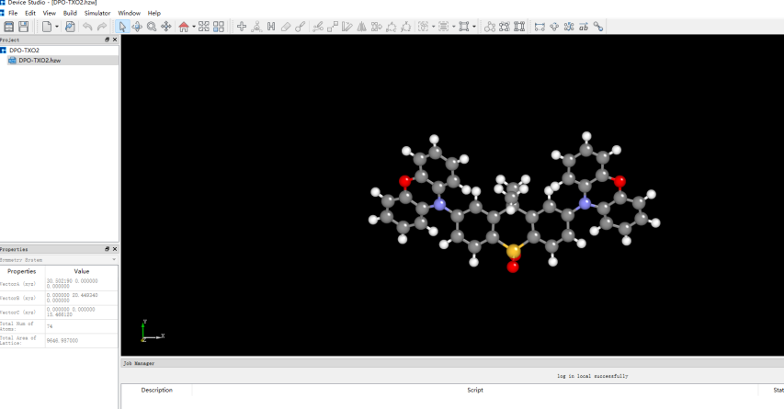
Task: Click the VectorB value cell
Action: coord(82,298)
